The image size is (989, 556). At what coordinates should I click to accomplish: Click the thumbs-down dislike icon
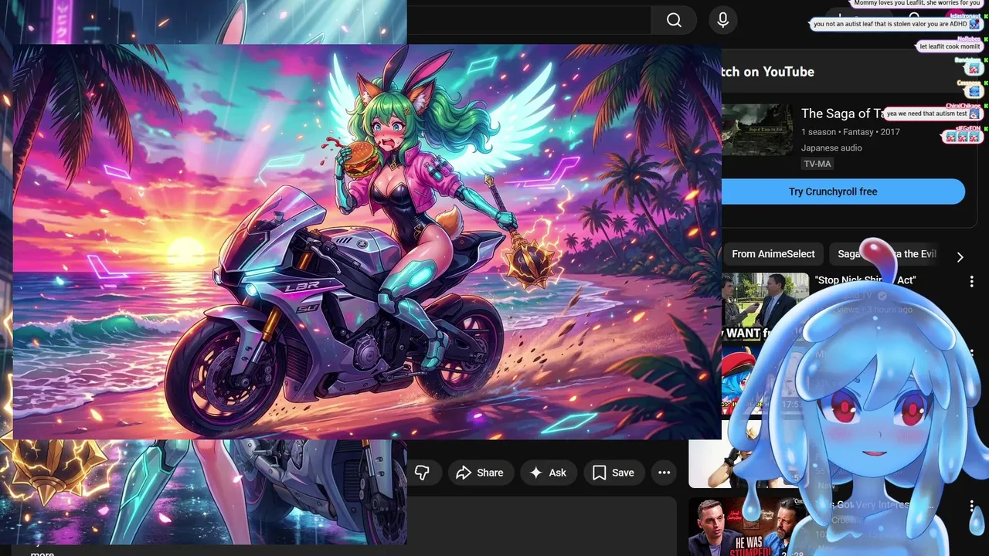click(422, 473)
